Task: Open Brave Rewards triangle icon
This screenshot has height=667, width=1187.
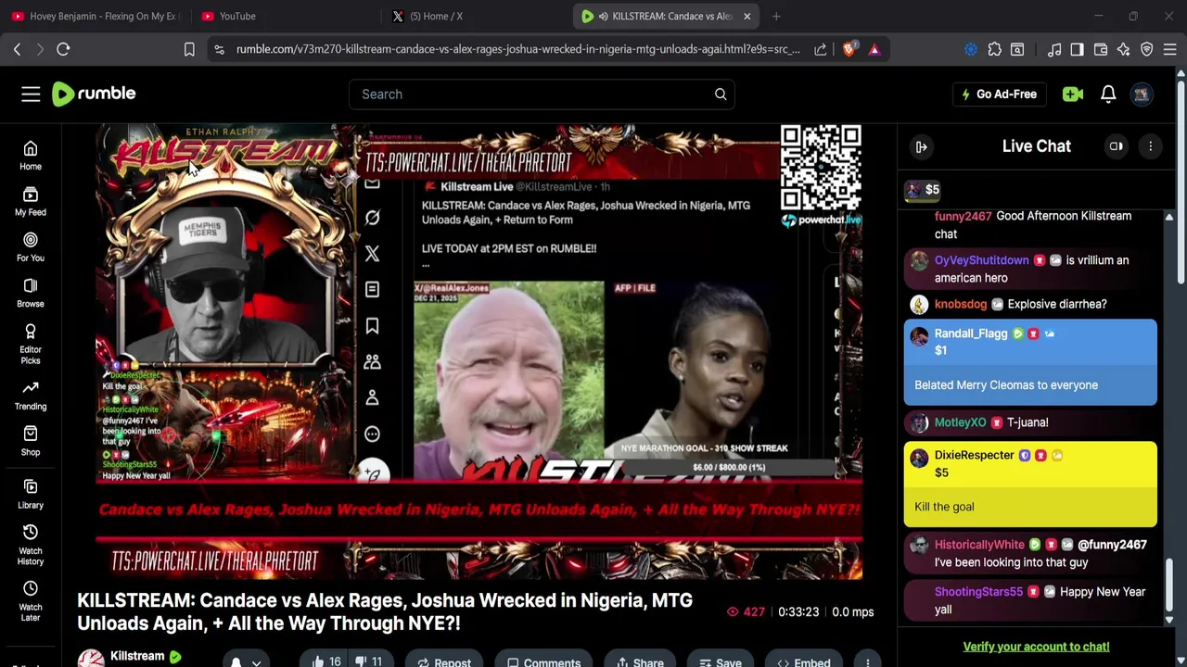Action: [x=874, y=49]
